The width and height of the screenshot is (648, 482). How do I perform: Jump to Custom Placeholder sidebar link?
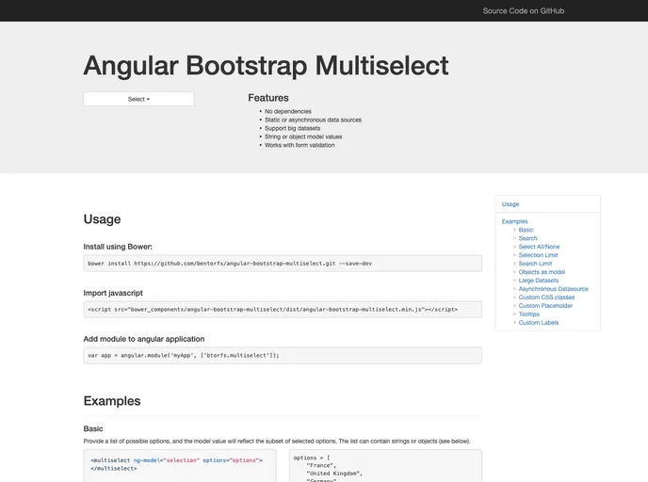point(545,306)
